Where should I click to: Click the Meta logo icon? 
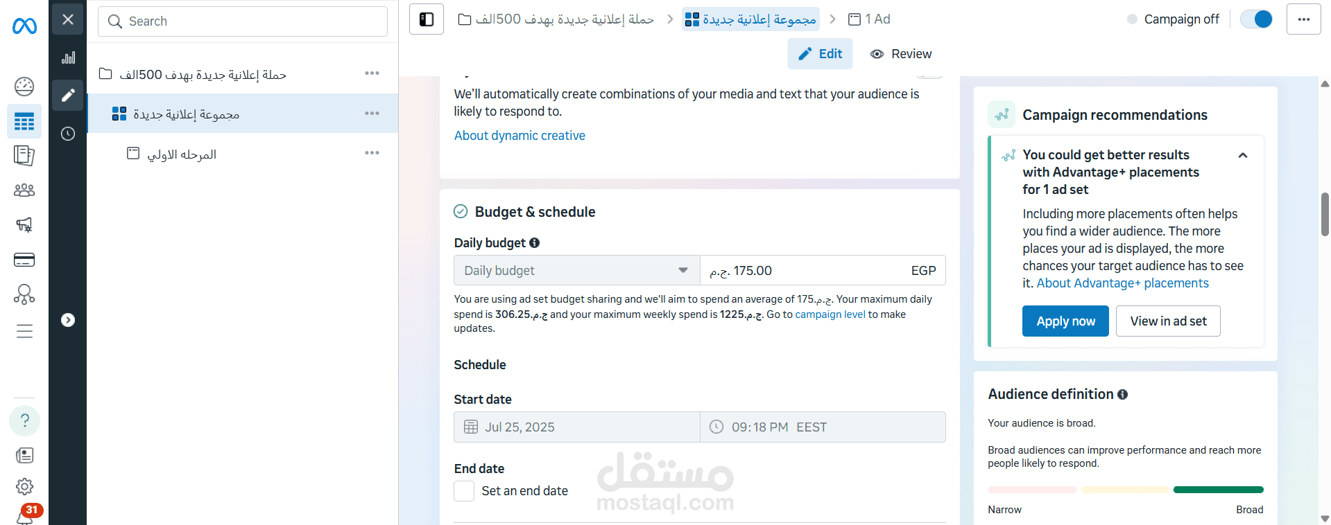pos(24,26)
